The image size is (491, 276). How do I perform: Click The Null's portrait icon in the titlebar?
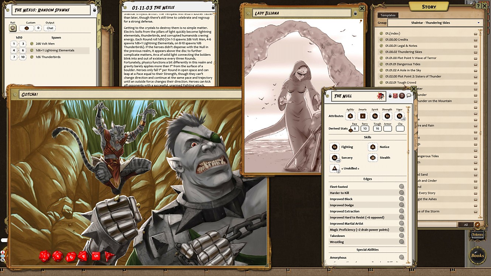coord(395,96)
